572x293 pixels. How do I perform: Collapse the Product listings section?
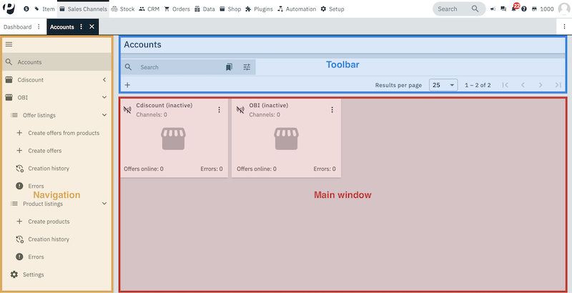[x=104, y=204]
